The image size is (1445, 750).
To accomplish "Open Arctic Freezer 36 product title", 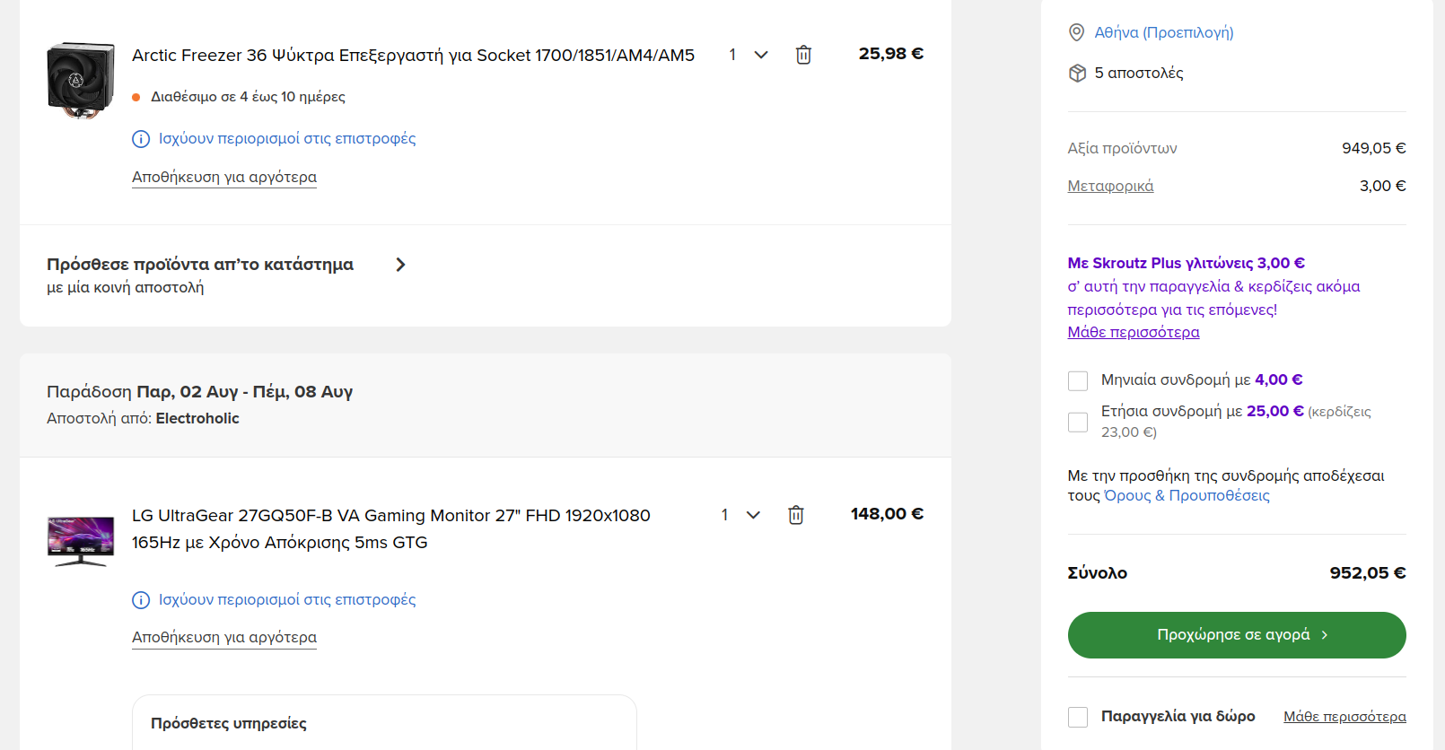I will 413,55.
